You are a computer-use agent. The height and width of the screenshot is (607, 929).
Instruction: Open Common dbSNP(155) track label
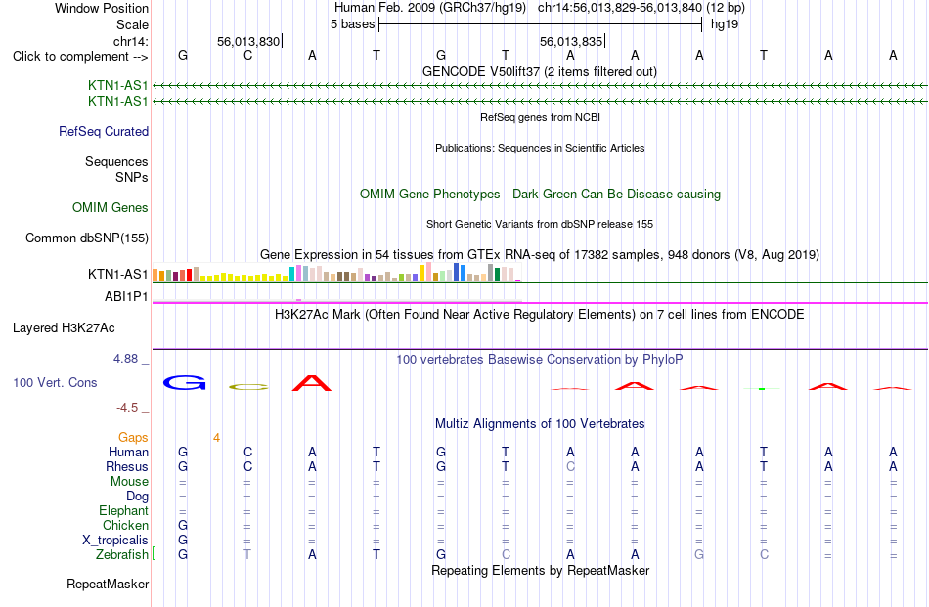87,238
